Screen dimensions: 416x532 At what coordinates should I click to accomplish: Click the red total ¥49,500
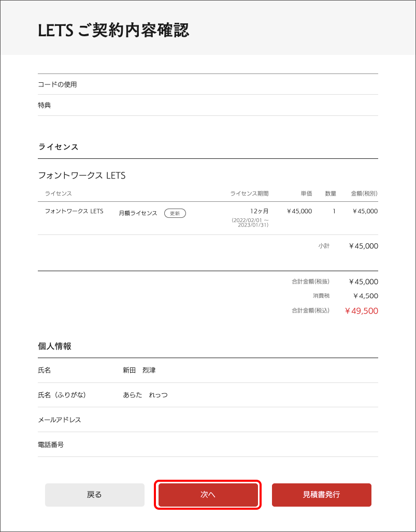click(361, 311)
